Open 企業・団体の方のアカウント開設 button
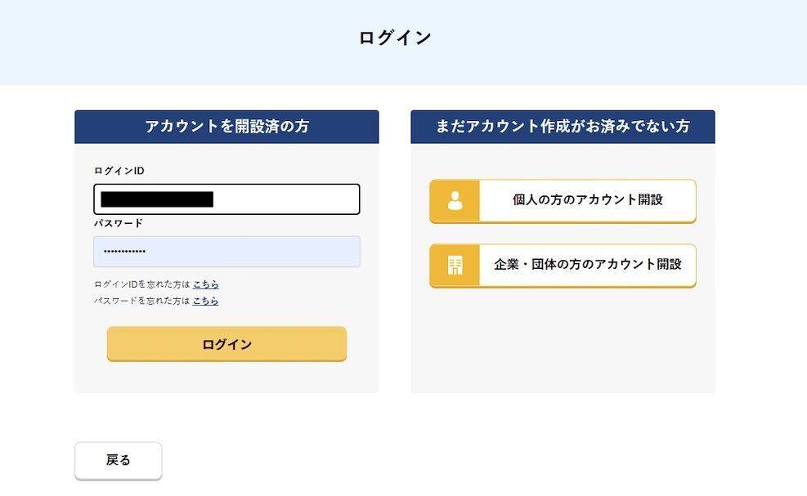Image resolution: width=807 pixels, height=496 pixels. pos(587,265)
